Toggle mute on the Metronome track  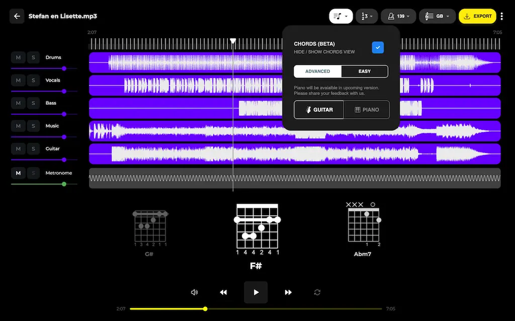pos(18,173)
